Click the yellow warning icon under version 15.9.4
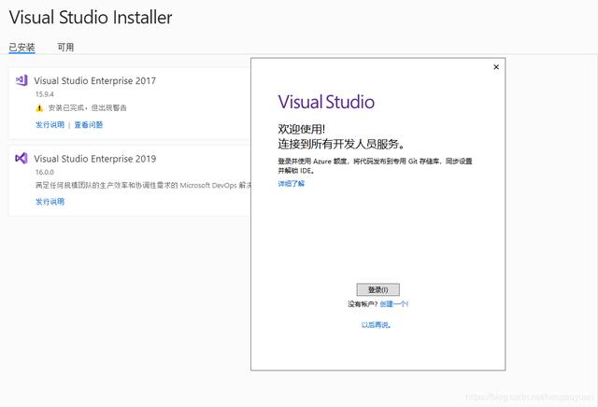The image size is (598, 407). click(39, 108)
